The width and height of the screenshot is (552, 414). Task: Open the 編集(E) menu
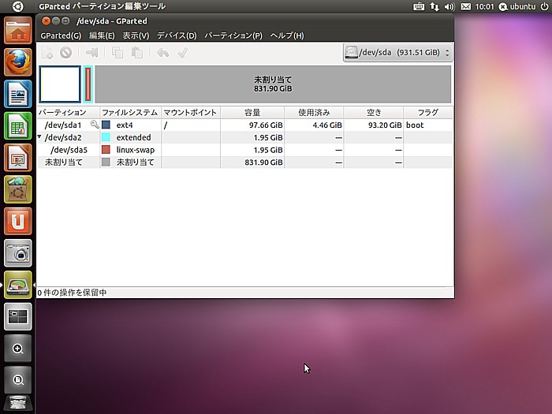pos(102,35)
